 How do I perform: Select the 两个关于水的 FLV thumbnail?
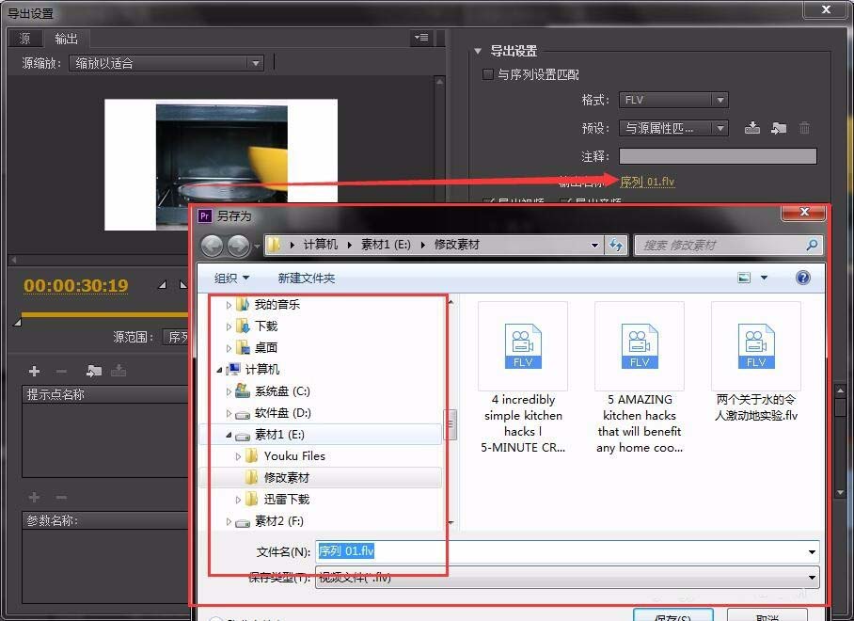(755, 346)
